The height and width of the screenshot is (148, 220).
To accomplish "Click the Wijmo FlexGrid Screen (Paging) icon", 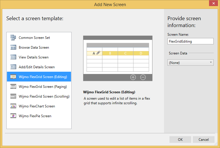I will click(13, 86).
